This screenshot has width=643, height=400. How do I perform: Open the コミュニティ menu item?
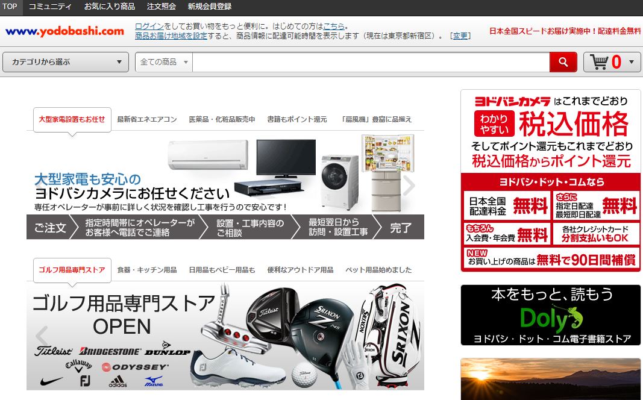[x=50, y=7]
